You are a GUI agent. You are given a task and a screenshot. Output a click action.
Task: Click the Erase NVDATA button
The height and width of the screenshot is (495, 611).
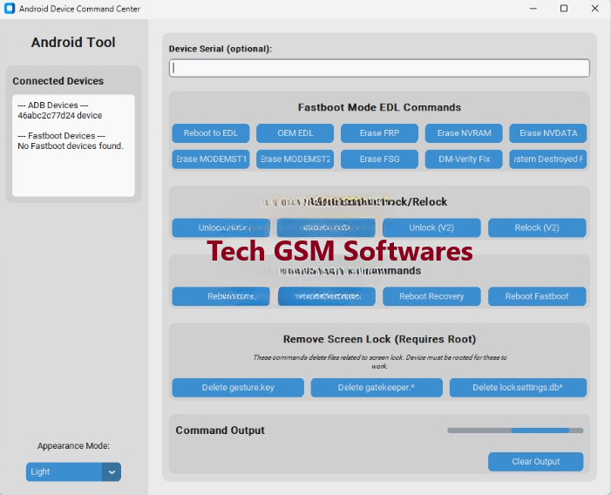pyautogui.click(x=548, y=133)
